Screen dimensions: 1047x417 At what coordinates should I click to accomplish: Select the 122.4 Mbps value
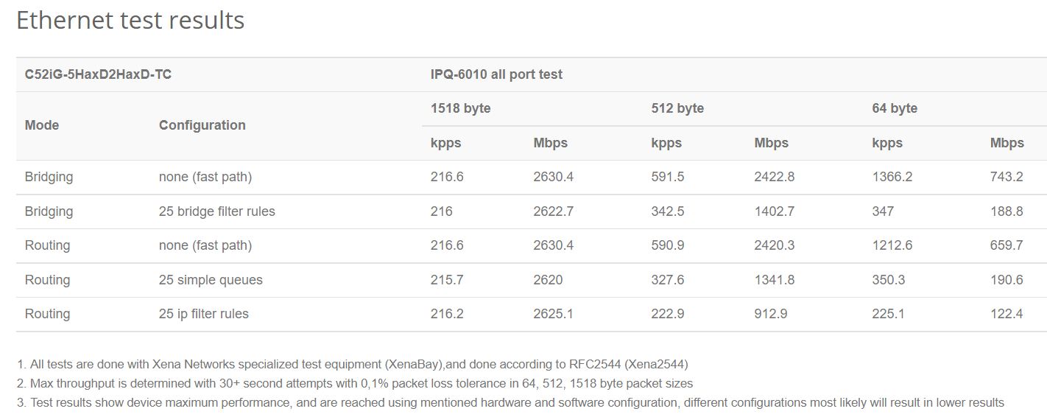coord(1007,314)
